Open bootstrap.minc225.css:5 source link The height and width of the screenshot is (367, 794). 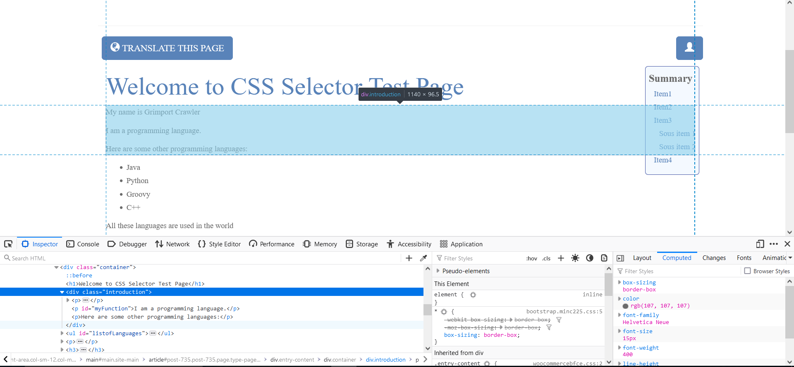(x=564, y=311)
